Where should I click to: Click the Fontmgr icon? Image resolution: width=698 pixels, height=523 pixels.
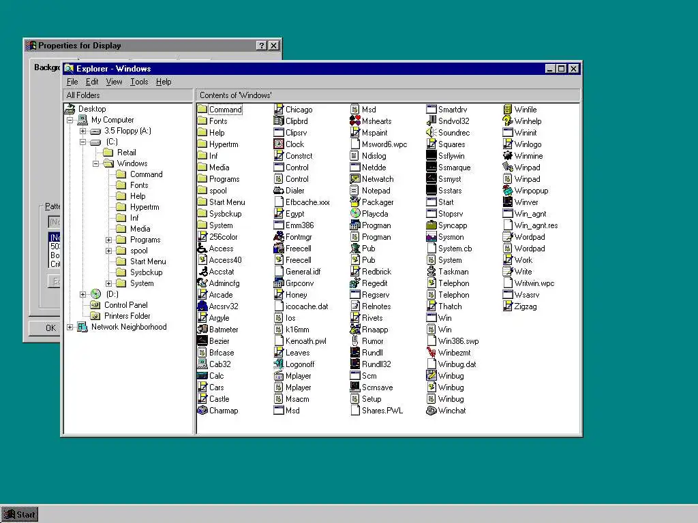(279, 236)
